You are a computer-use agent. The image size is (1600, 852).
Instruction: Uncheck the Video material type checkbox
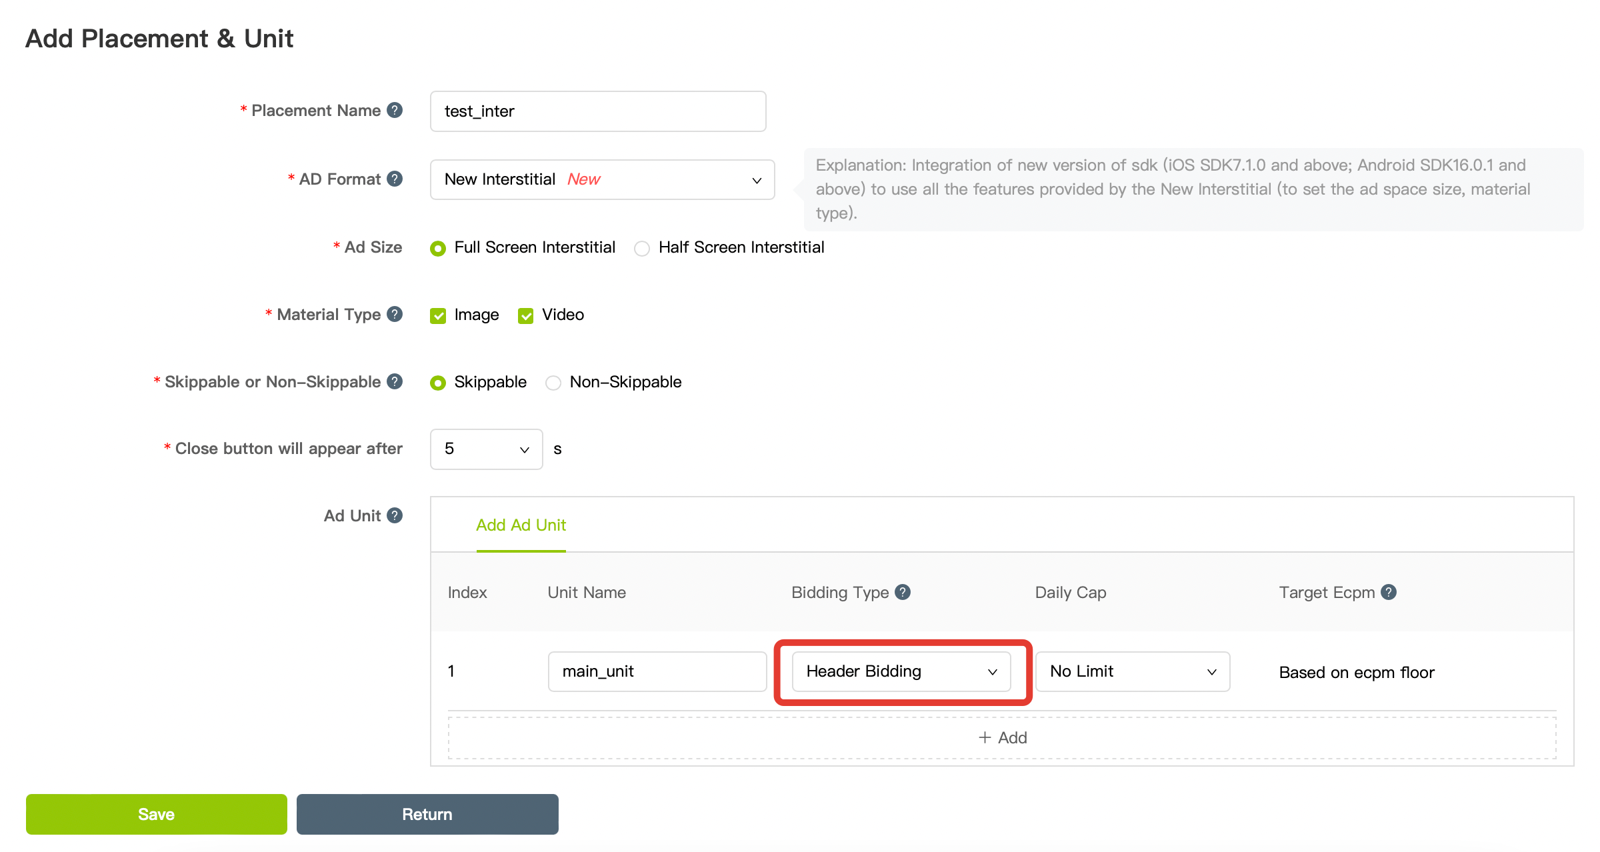click(x=526, y=315)
